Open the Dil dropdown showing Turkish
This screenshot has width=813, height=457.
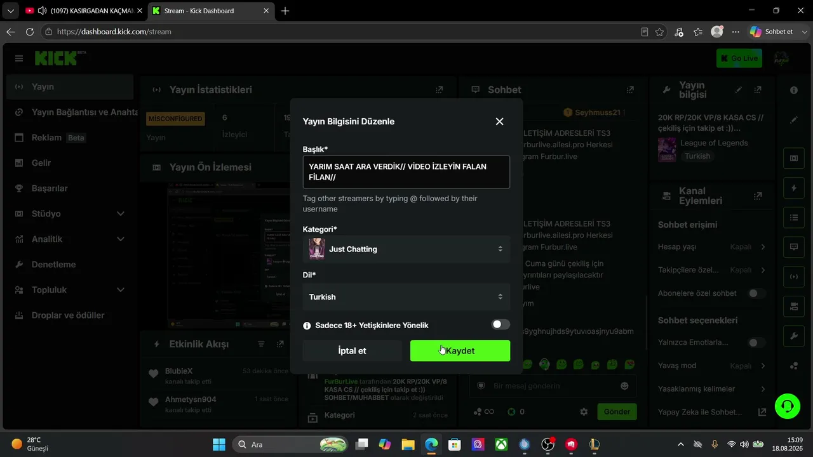[406, 296]
